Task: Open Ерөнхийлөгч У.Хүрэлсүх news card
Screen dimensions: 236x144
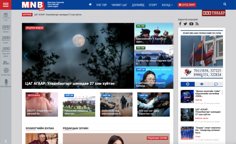Action: [154, 34]
